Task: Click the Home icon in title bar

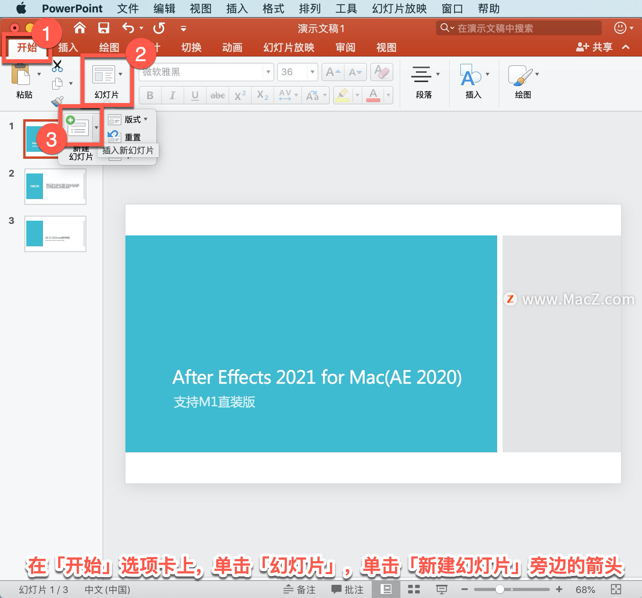Action: coord(80,28)
